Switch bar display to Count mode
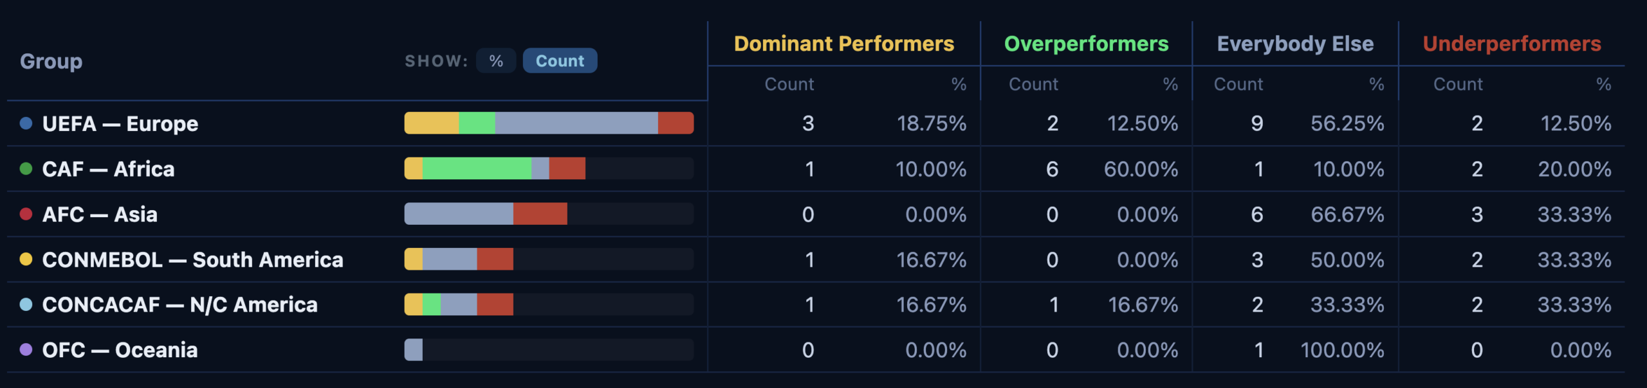 pyautogui.click(x=560, y=61)
